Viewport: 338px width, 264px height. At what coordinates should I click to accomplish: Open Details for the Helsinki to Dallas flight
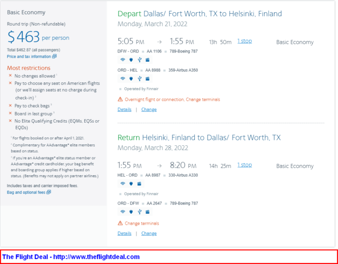pos(125,233)
